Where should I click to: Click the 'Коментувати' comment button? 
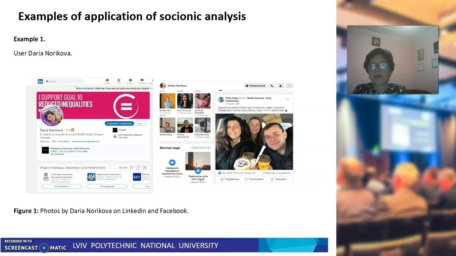pos(254,179)
